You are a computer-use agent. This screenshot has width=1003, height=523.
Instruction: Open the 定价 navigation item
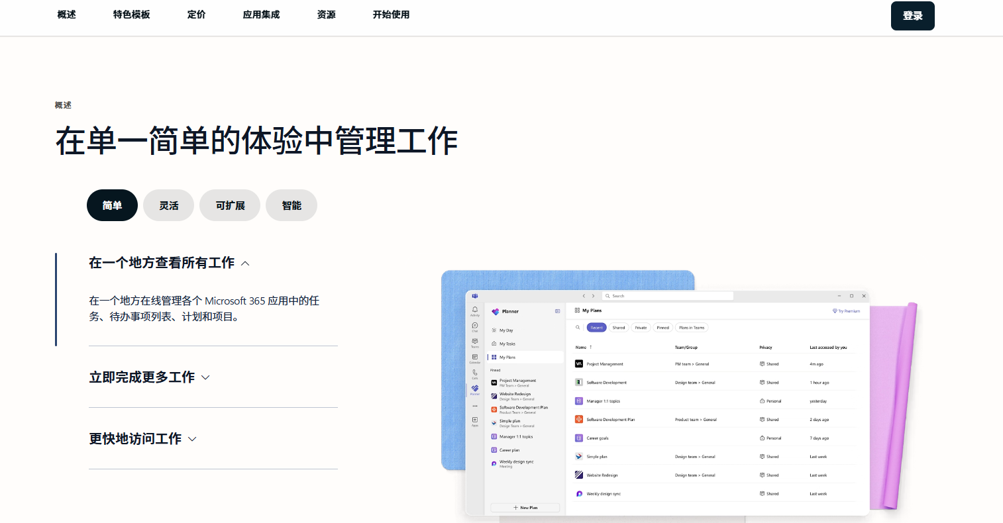[x=196, y=15]
